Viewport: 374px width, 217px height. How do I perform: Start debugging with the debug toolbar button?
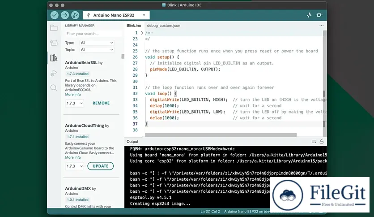point(75,15)
